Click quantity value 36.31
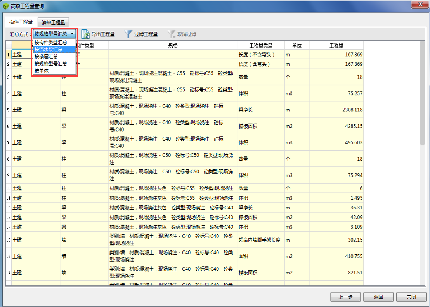 point(357,208)
